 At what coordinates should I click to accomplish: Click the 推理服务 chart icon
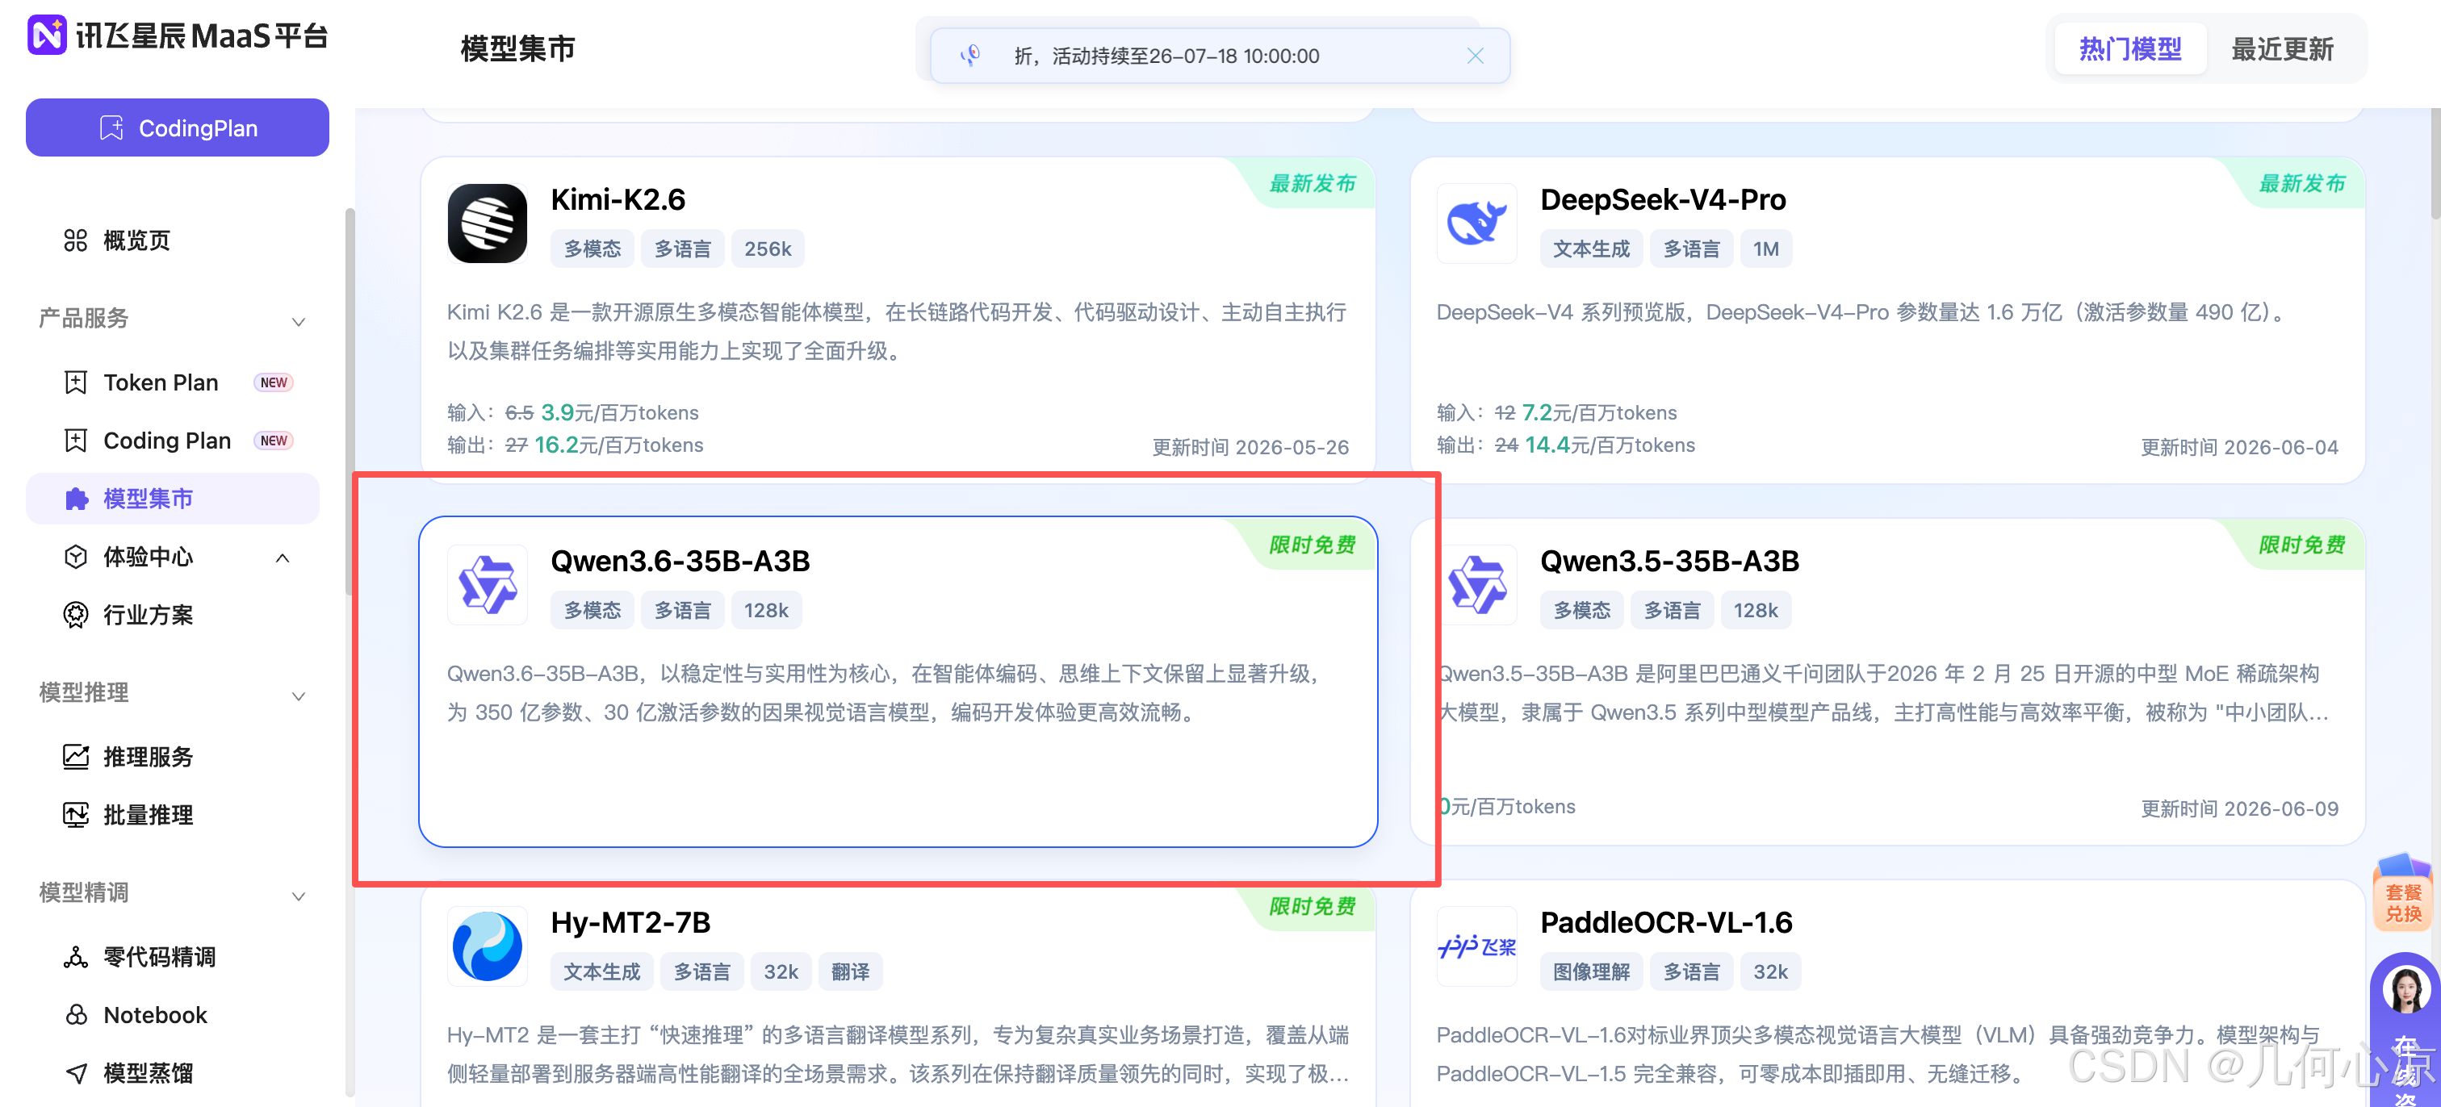[76, 757]
